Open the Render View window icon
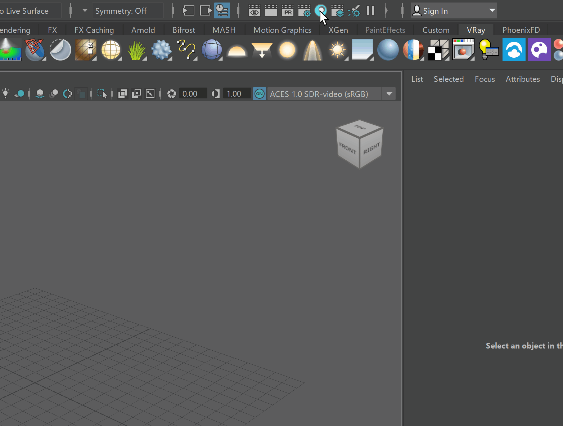 (254, 11)
